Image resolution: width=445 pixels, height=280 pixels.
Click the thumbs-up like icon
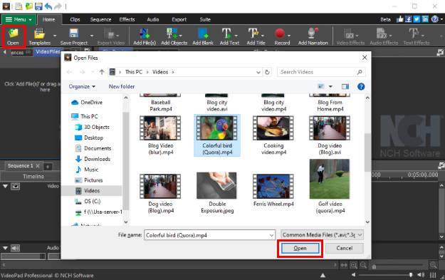click(400, 19)
